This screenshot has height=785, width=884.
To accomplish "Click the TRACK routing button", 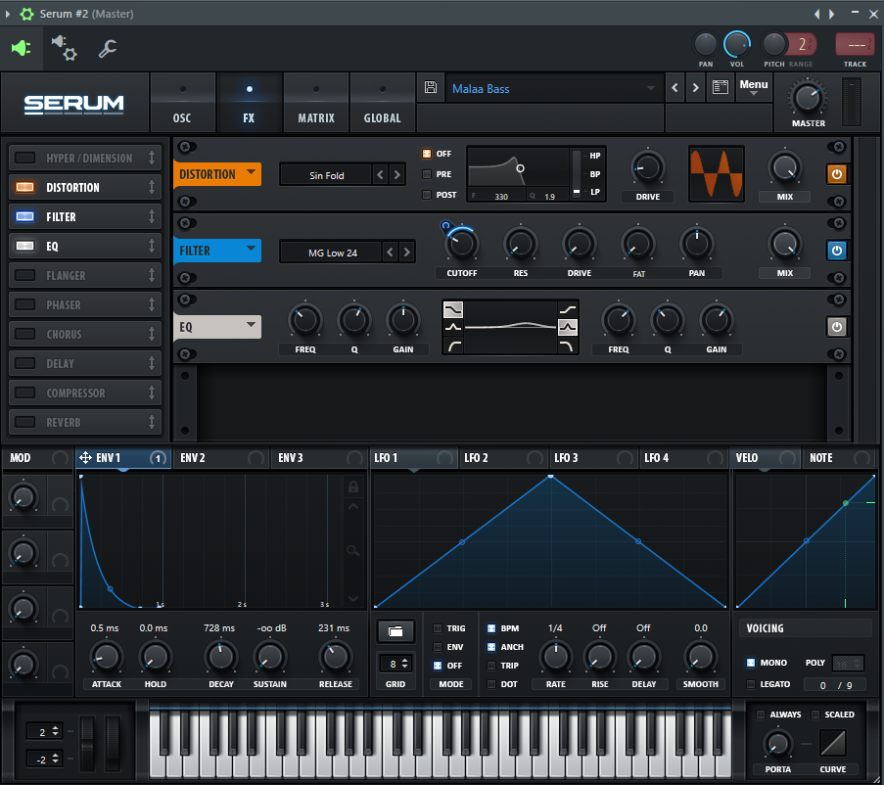I will point(855,45).
